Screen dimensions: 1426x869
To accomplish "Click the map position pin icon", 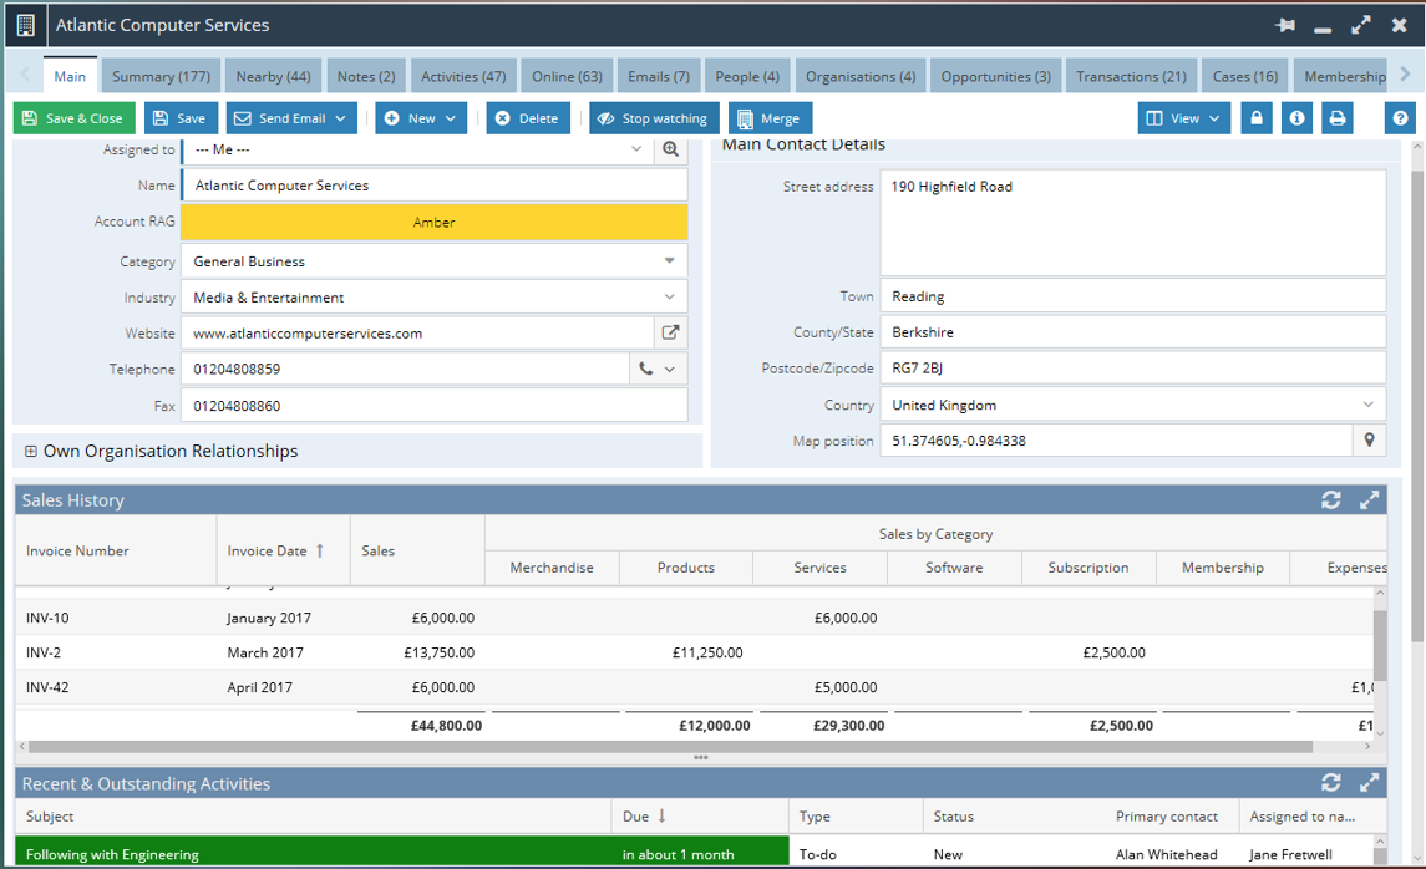I will coord(1369,441).
